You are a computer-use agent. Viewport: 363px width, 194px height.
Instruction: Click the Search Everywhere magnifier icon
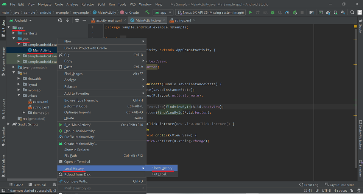tap(352, 12)
